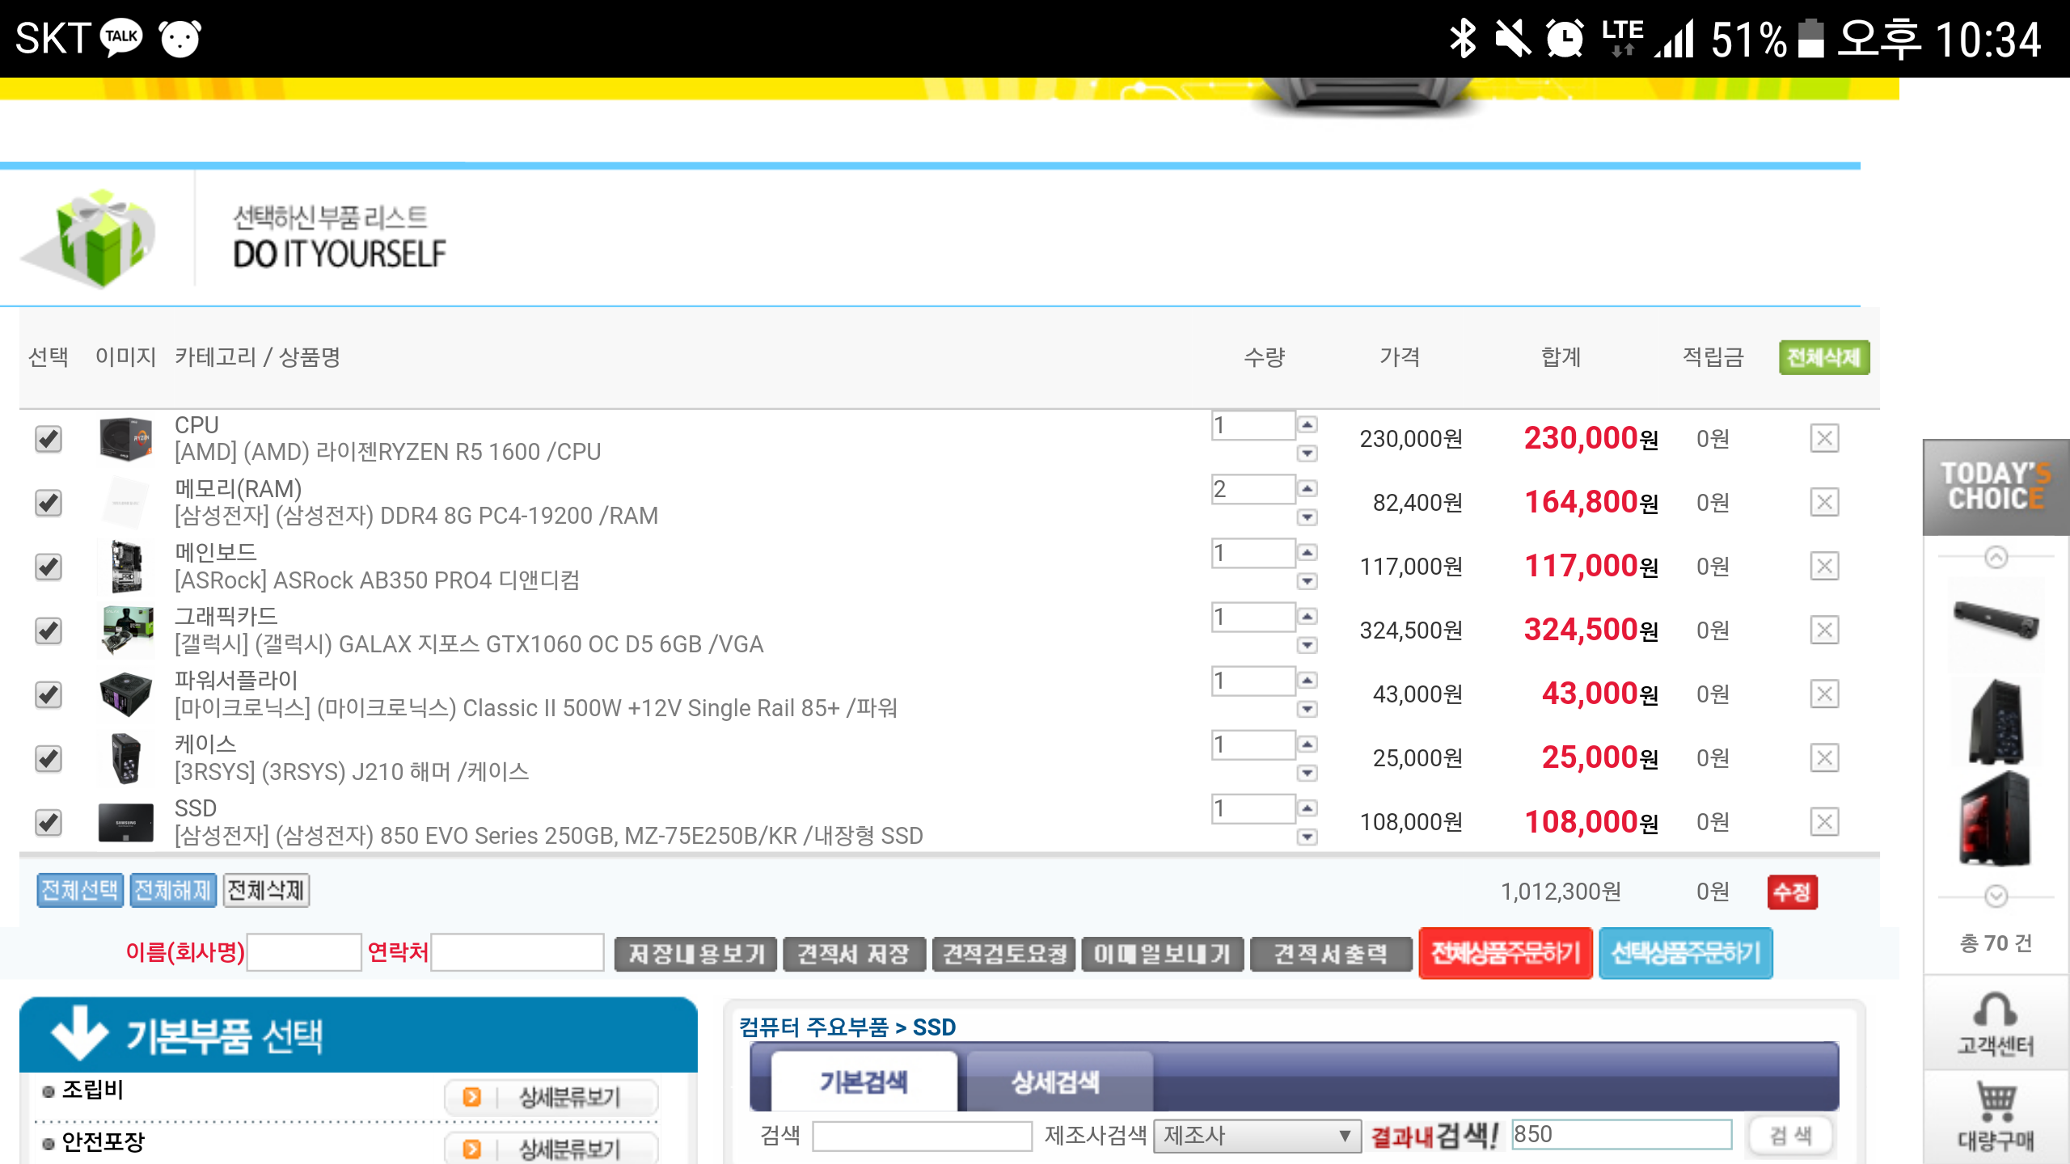This screenshot has height=1164, width=2070.
Task: Show previous Today's Choice item
Action: point(1996,557)
